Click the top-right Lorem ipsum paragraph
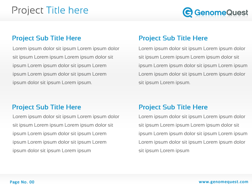Image resolution: width=252 pixels, height=189 pixels. 192,66
